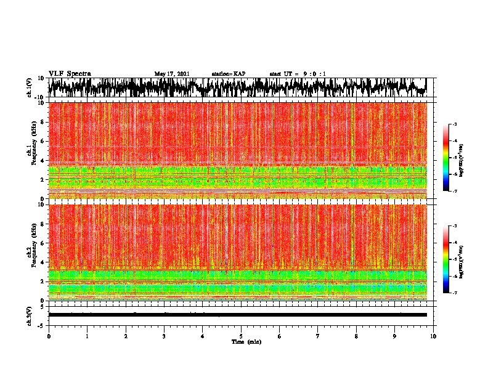Viewport: 488px width, 377px height.
Task: Click tick label 6 on time axis
Action: pos(280,336)
